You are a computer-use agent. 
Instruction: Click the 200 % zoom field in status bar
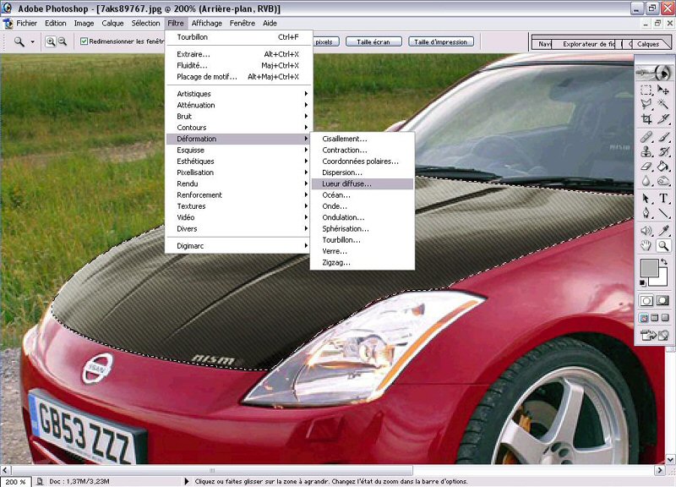point(15,481)
